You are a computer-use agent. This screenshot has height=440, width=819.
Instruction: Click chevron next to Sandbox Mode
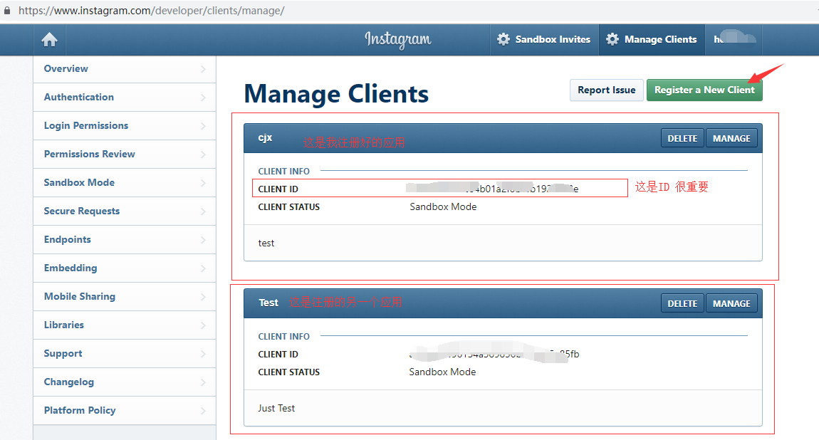pyautogui.click(x=203, y=183)
